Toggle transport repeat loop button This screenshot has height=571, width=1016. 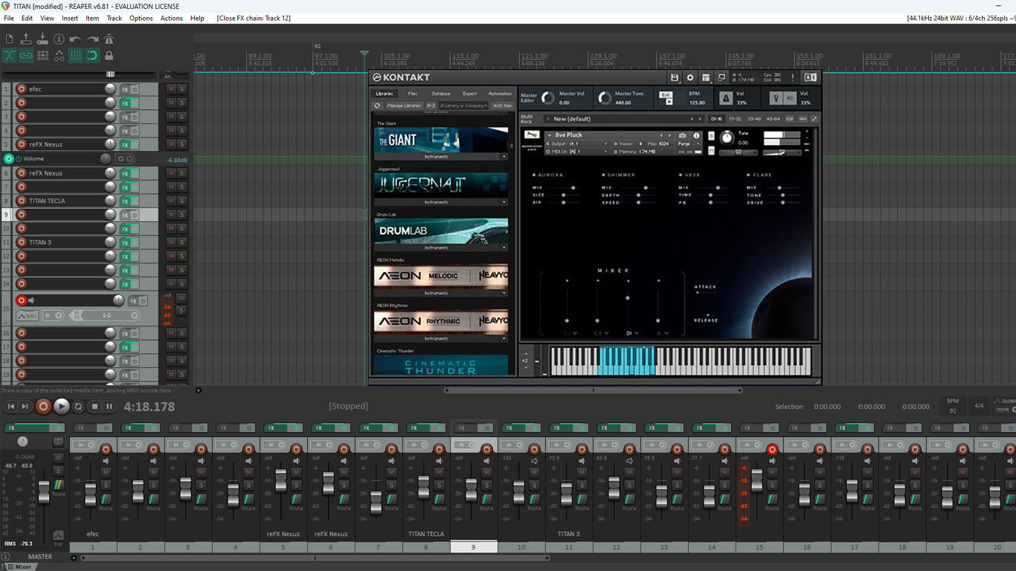[x=78, y=407]
